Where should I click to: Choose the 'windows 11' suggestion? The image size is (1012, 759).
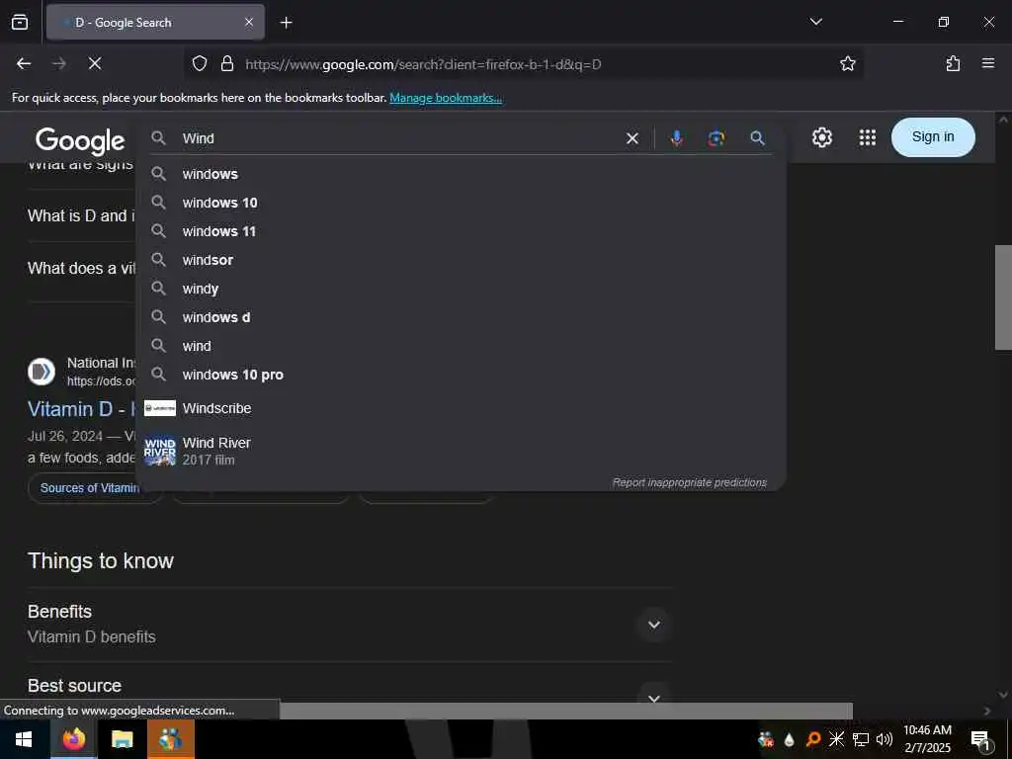[461, 231]
